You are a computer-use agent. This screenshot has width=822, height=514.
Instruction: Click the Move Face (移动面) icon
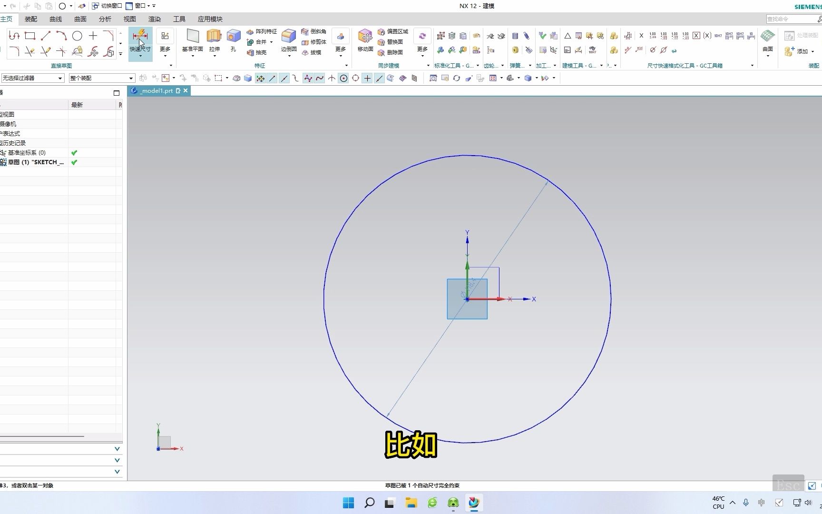365,37
